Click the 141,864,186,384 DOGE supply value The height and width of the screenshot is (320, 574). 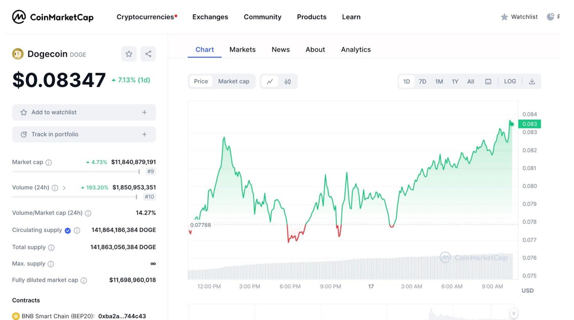tap(124, 230)
